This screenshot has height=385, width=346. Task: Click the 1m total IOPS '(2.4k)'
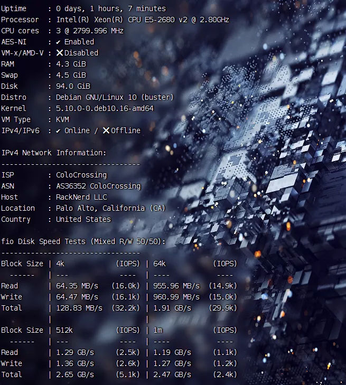(225, 374)
